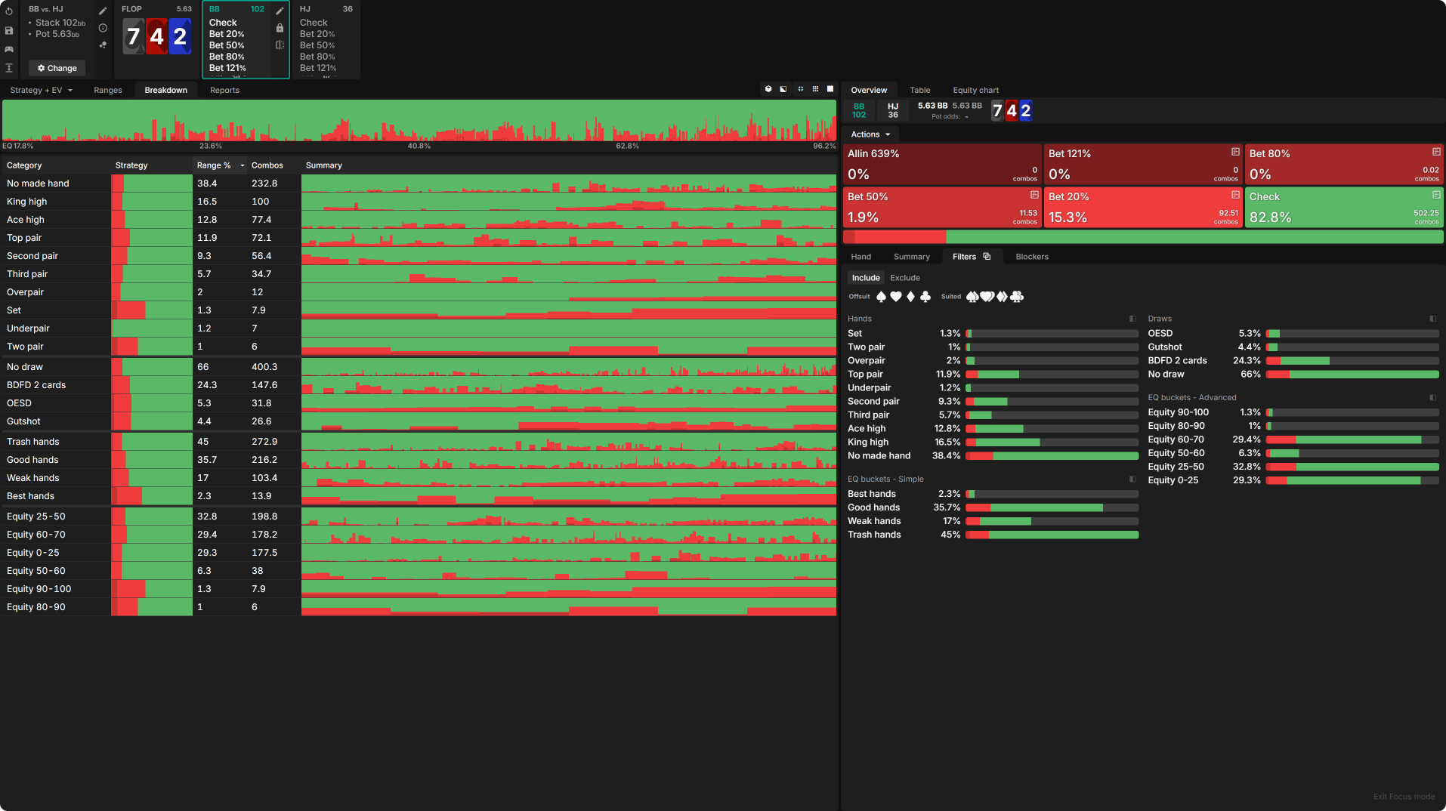Switch to the Breakdown tab
Viewport: 1446px width, 811px height.
tap(166, 90)
